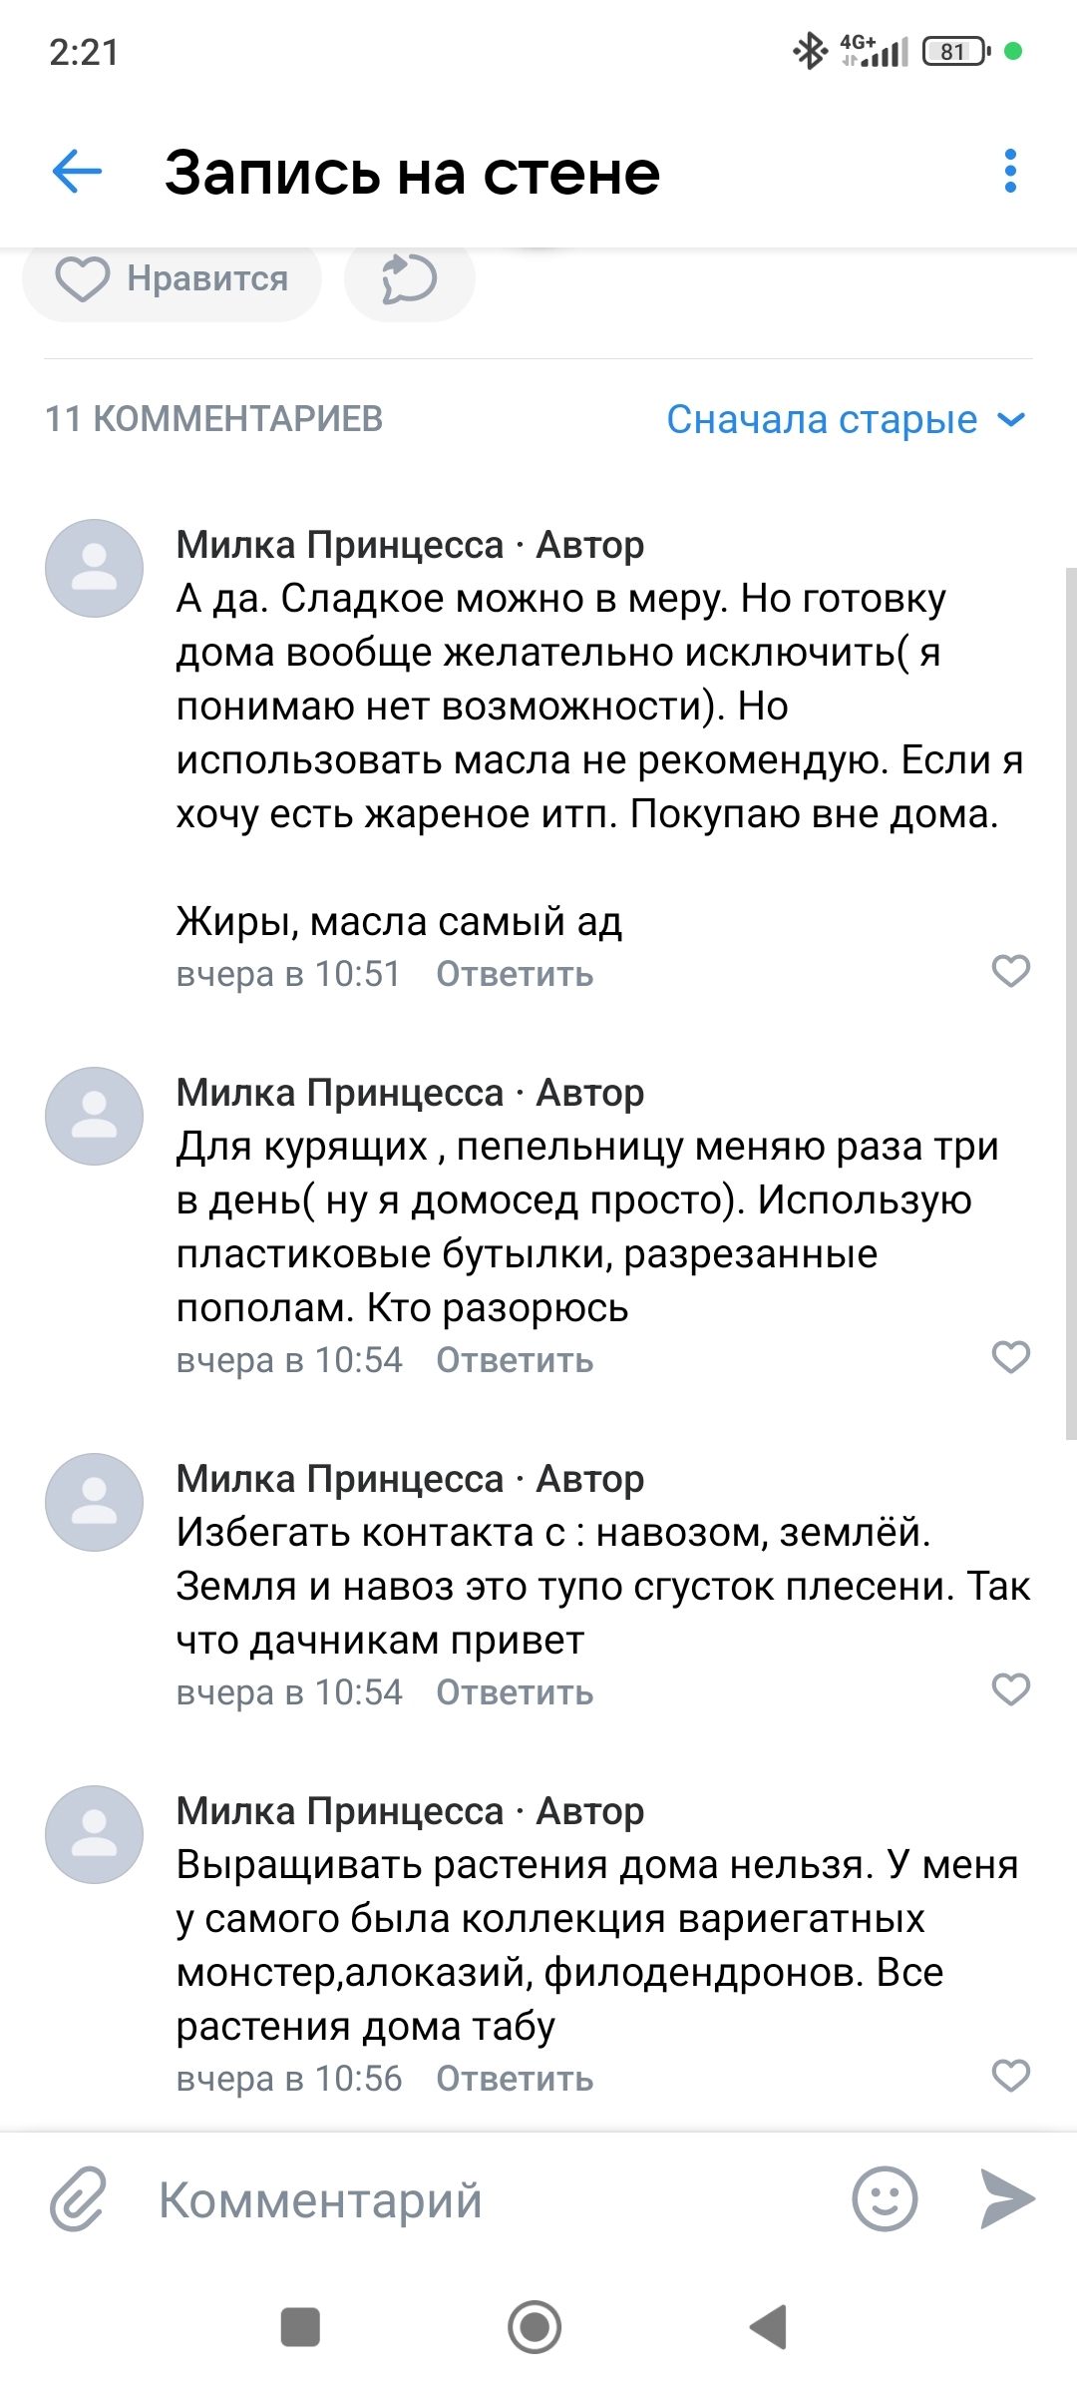Like the comment about ashtrays
1077x2395 pixels.
pyautogui.click(x=1010, y=1357)
